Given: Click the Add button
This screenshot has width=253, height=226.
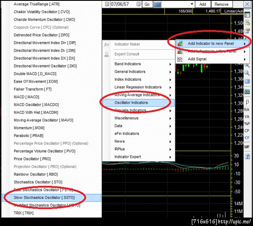Looking at the screenshot, I should pyautogui.click(x=203, y=4).
